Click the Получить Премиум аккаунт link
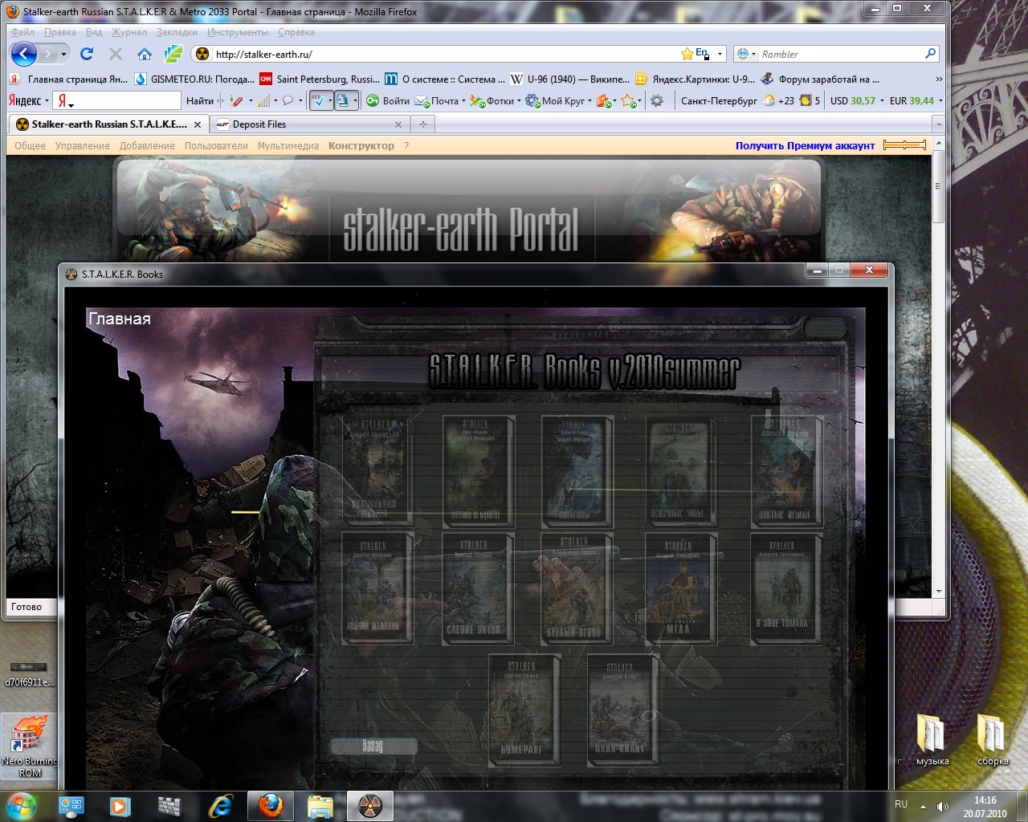This screenshot has height=822, width=1028. point(805,145)
